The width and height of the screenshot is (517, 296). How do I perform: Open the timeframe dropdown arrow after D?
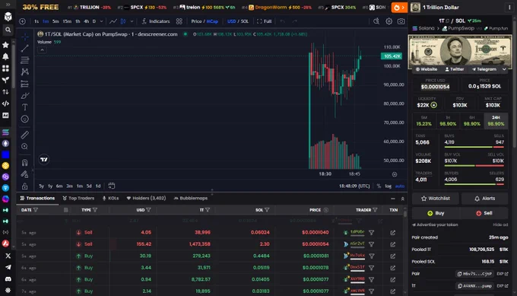pyautogui.click(x=101, y=21)
